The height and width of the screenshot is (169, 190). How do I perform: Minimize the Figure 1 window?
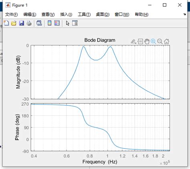pyautogui.click(x=150, y=5)
